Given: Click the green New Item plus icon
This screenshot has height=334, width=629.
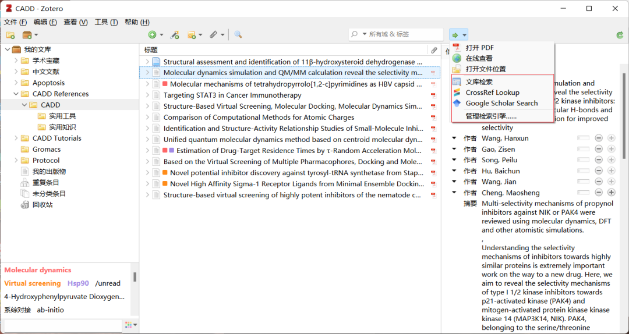Looking at the screenshot, I should coord(152,35).
